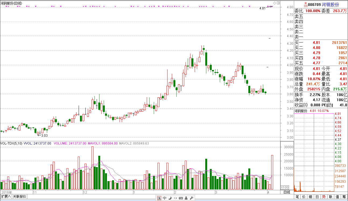Click the person icon in IME bar
The height and width of the screenshot is (201, 348).
186,198
